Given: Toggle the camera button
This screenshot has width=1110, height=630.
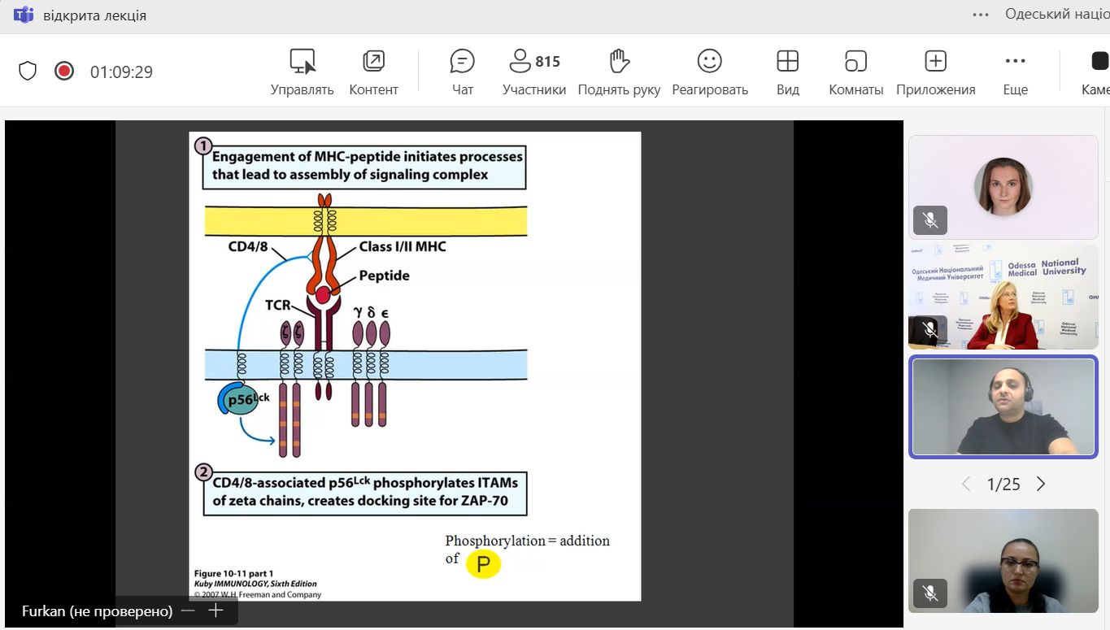Looking at the screenshot, I should pyautogui.click(x=1099, y=63).
